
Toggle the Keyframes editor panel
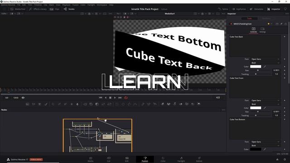click(239, 9)
